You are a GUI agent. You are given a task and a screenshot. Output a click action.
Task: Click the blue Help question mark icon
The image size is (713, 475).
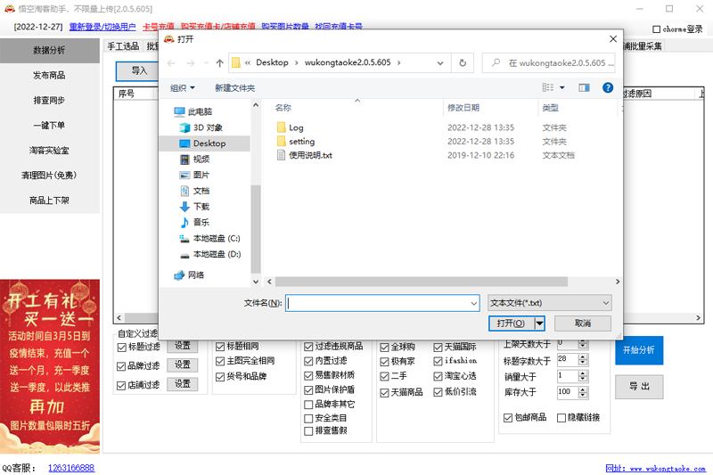point(608,87)
